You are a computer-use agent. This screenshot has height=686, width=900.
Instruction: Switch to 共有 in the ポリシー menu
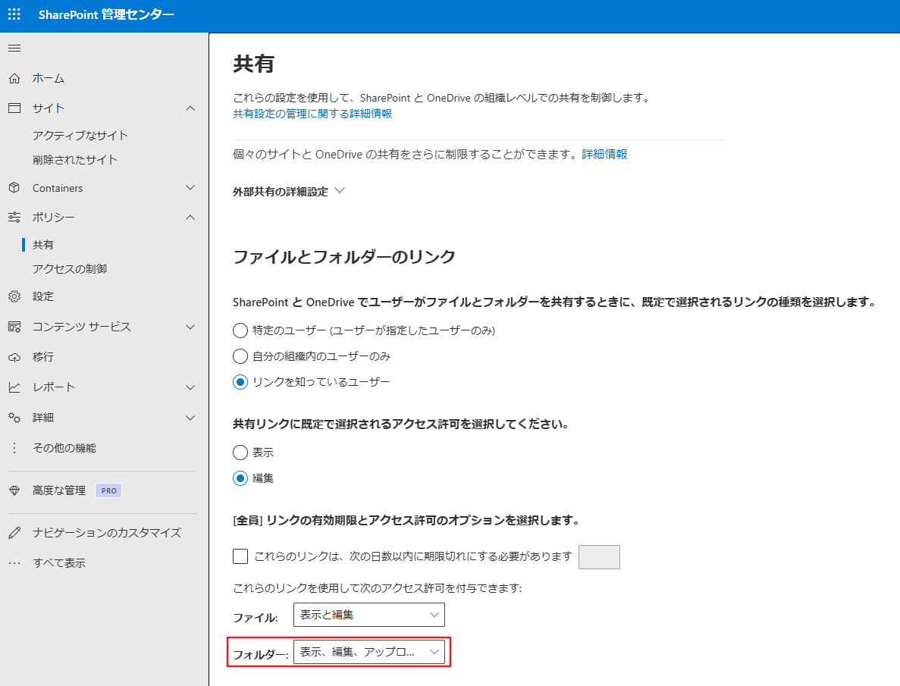44,244
